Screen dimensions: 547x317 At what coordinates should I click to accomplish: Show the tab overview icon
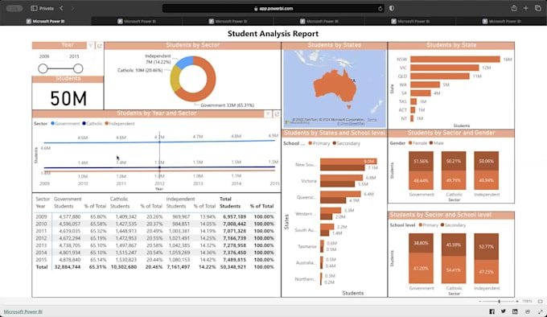[x=538, y=8]
